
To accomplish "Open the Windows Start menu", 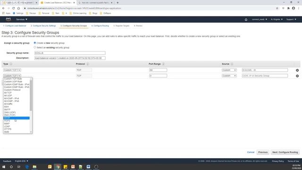I will coord(4,167).
